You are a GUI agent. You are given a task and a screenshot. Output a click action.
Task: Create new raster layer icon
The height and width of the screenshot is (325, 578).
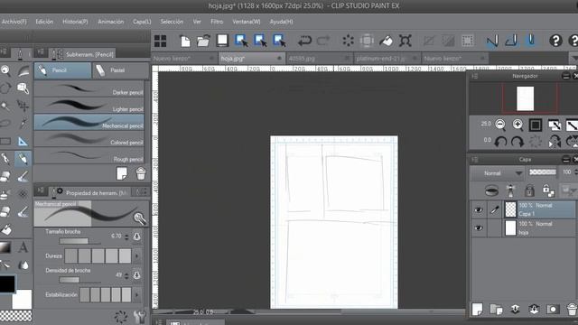click(x=478, y=309)
